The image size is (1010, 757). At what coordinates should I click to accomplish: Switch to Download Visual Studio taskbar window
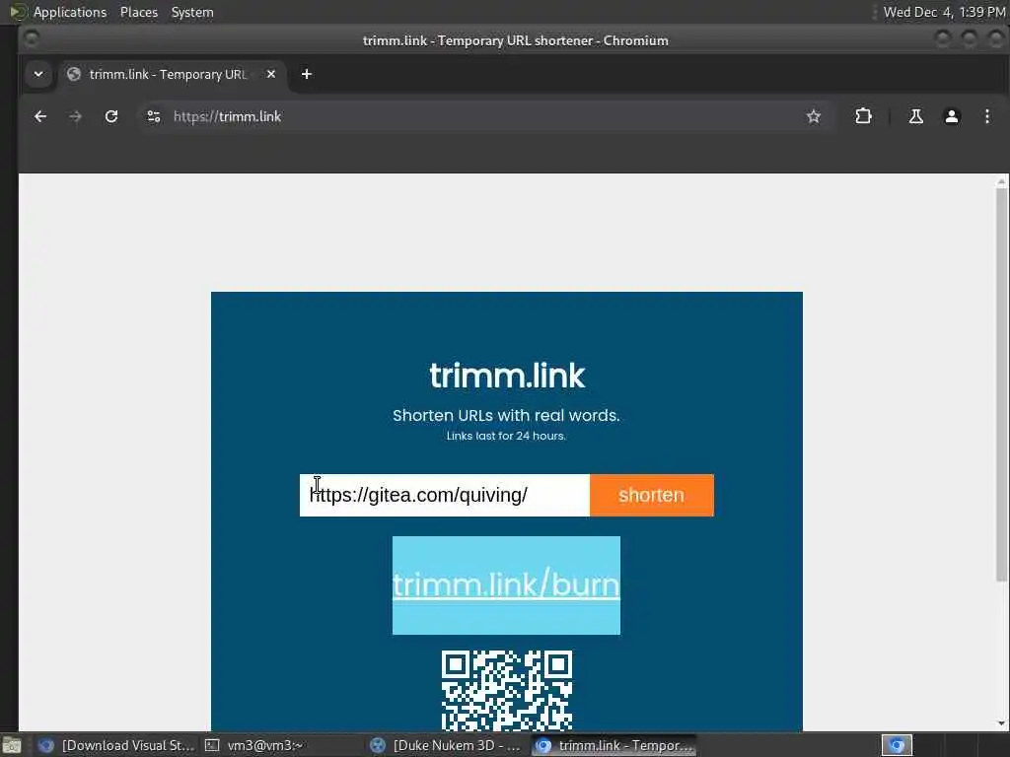[x=116, y=745]
